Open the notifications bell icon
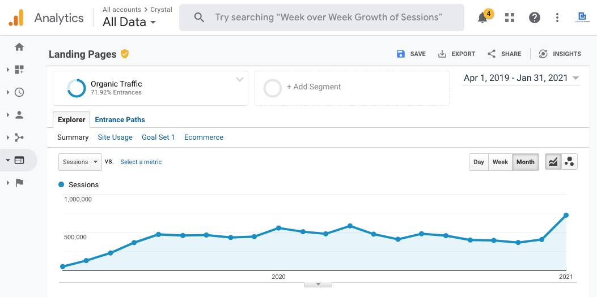This screenshot has width=597, height=297. [x=482, y=18]
